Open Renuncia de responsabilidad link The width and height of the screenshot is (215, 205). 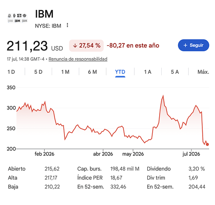coord(78,59)
